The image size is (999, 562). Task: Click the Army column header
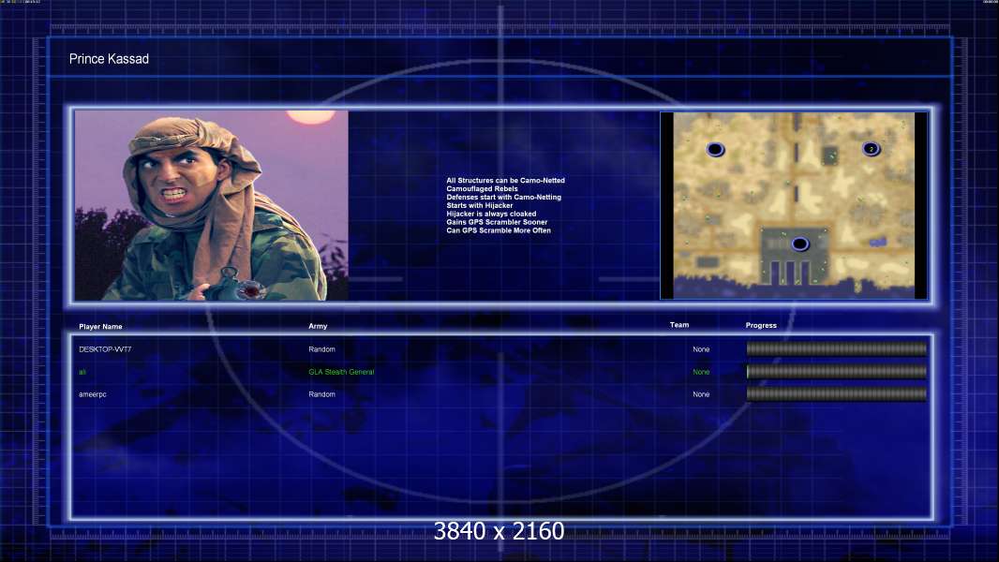tap(318, 326)
